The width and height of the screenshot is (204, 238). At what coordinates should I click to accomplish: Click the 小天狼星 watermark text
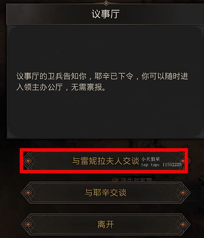click(150, 159)
